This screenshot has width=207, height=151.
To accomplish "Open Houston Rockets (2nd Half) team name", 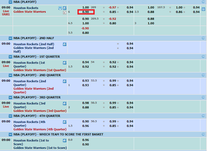I will pyautogui.click(x=34, y=44).
